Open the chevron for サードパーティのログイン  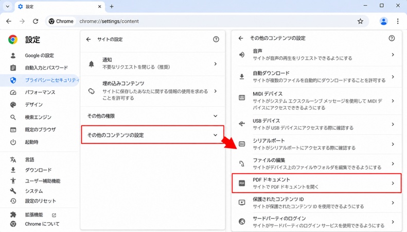click(x=393, y=222)
